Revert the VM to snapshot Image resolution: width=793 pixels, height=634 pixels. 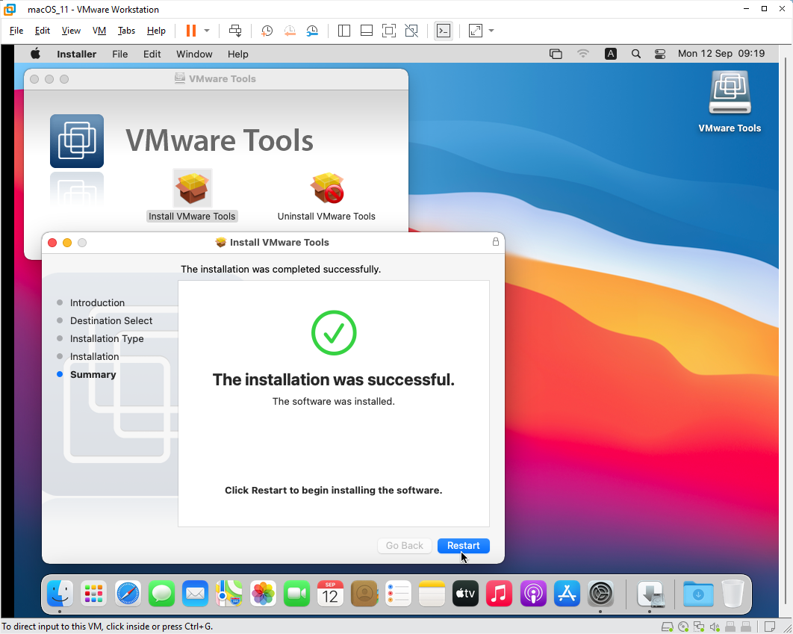coord(289,31)
